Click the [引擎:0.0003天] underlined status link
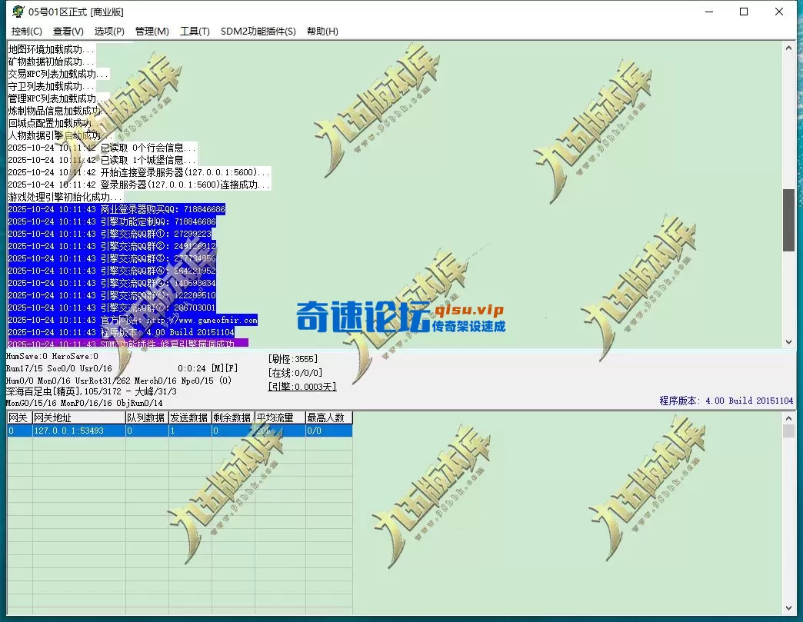Viewport: 803px width, 622px height. tap(302, 387)
